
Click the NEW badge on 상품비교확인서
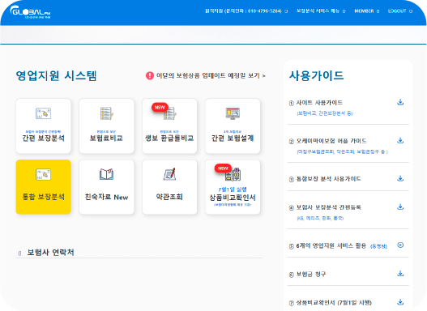coord(223,168)
